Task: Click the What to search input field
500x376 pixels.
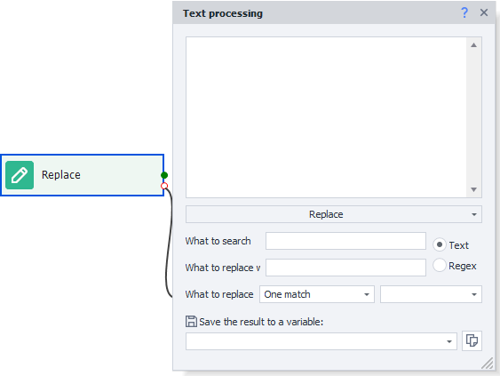Action: click(345, 241)
